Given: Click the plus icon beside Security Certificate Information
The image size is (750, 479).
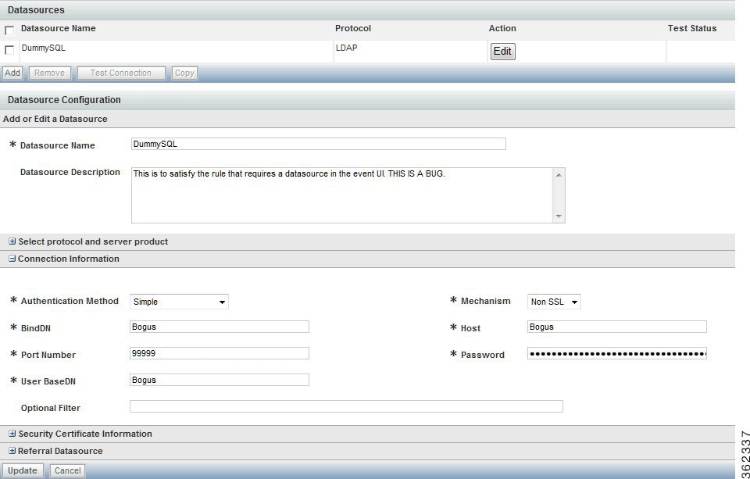Looking at the screenshot, I should click(11, 434).
